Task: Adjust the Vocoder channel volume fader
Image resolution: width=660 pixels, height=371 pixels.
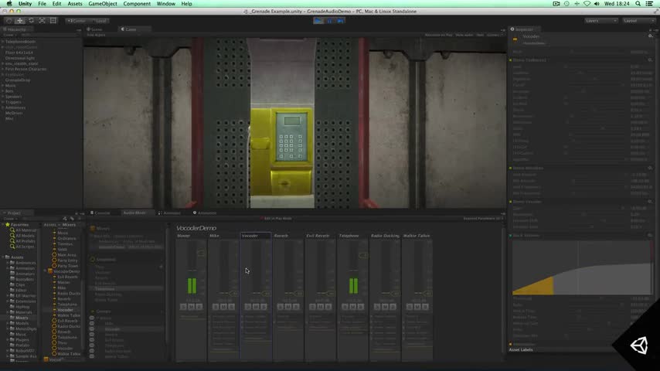Action: (x=266, y=294)
